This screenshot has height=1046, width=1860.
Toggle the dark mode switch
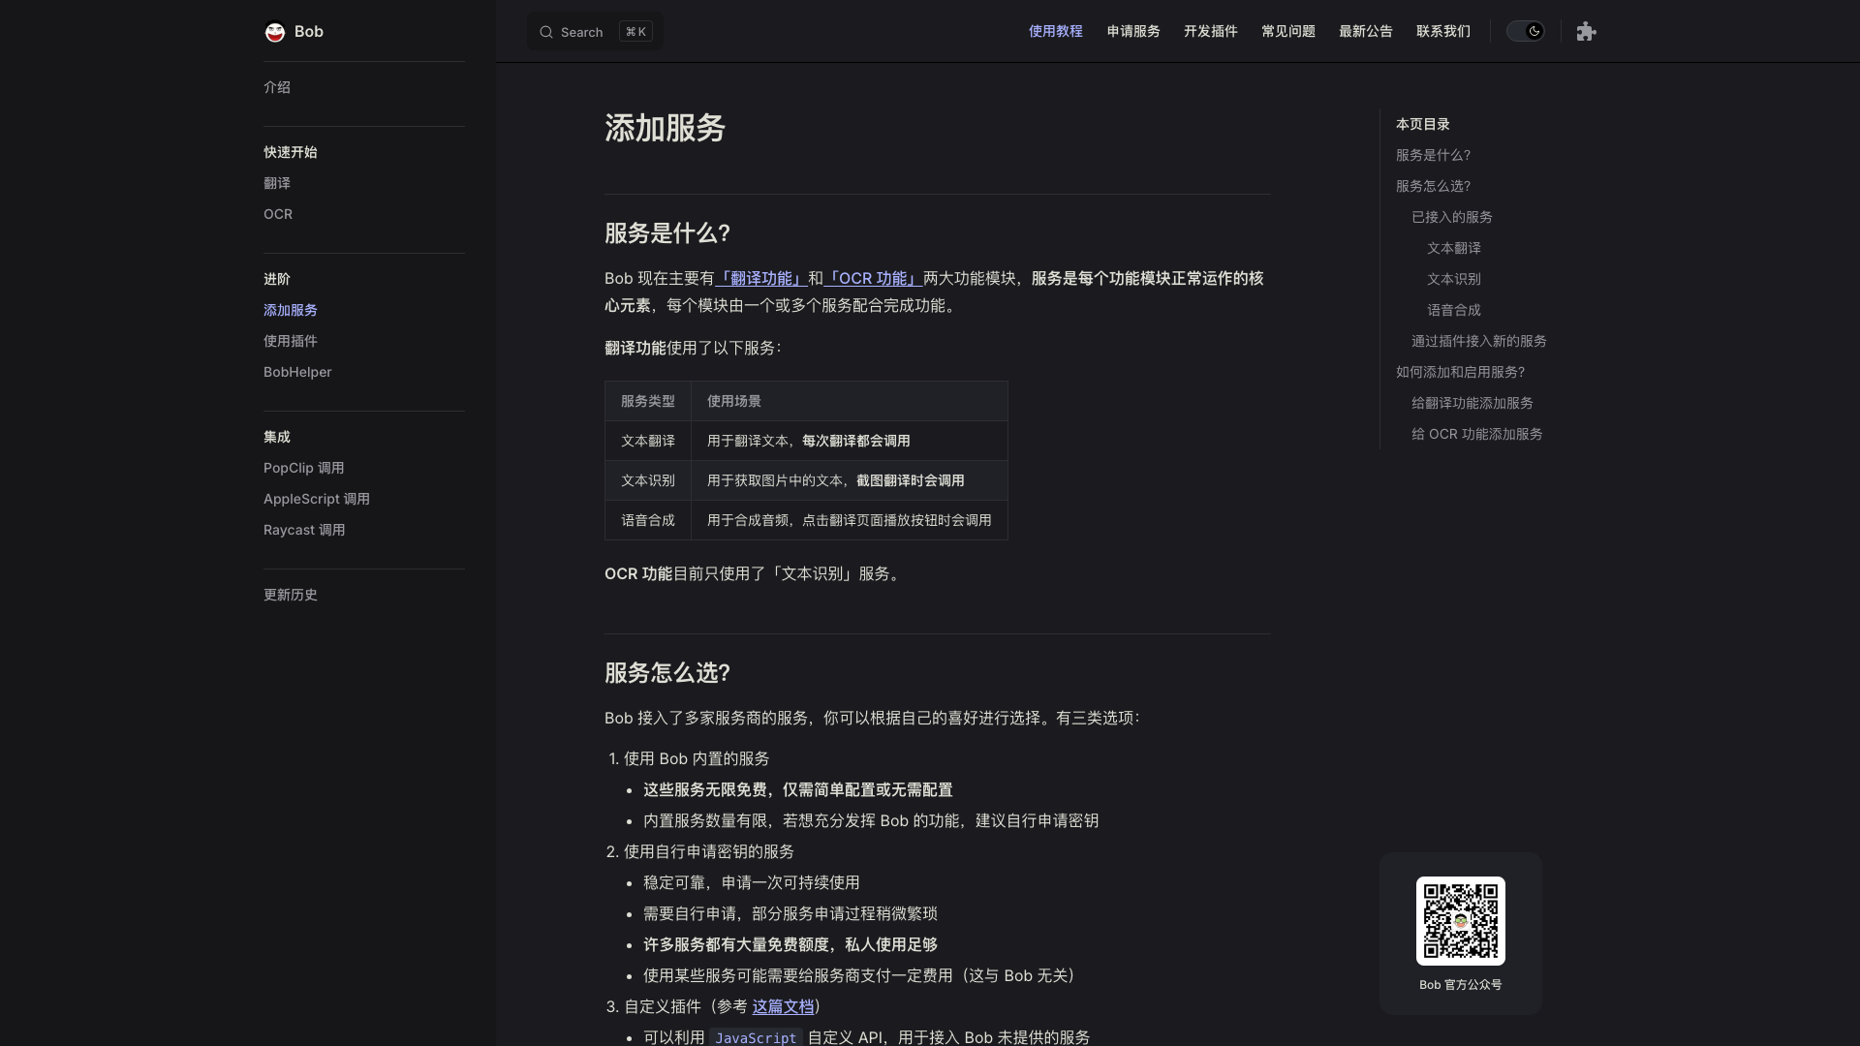pos(1525,31)
